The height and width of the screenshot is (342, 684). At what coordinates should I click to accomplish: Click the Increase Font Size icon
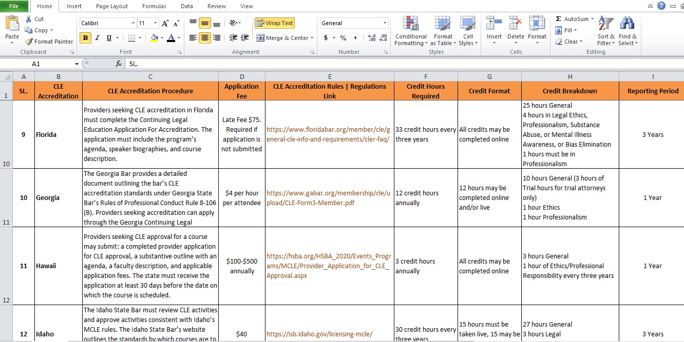coord(165,23)
